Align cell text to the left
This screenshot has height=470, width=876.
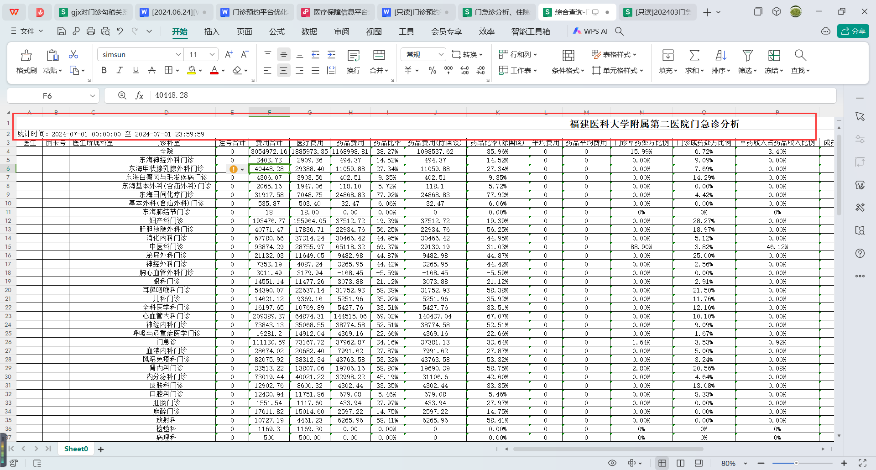pos(268,70)
